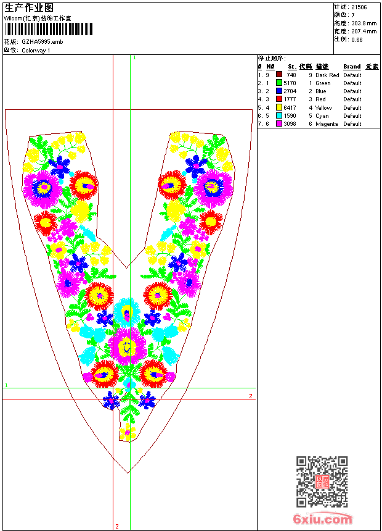Click the stitch count '748' in row 1

point(291,75)
